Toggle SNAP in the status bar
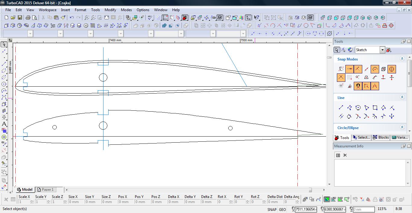This screenshot has width=412, height=213. [271, 209]
